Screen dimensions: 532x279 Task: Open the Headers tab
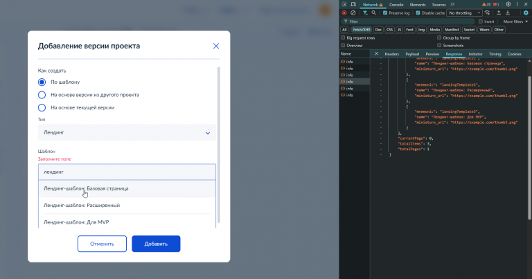click(x=392, y=54)
